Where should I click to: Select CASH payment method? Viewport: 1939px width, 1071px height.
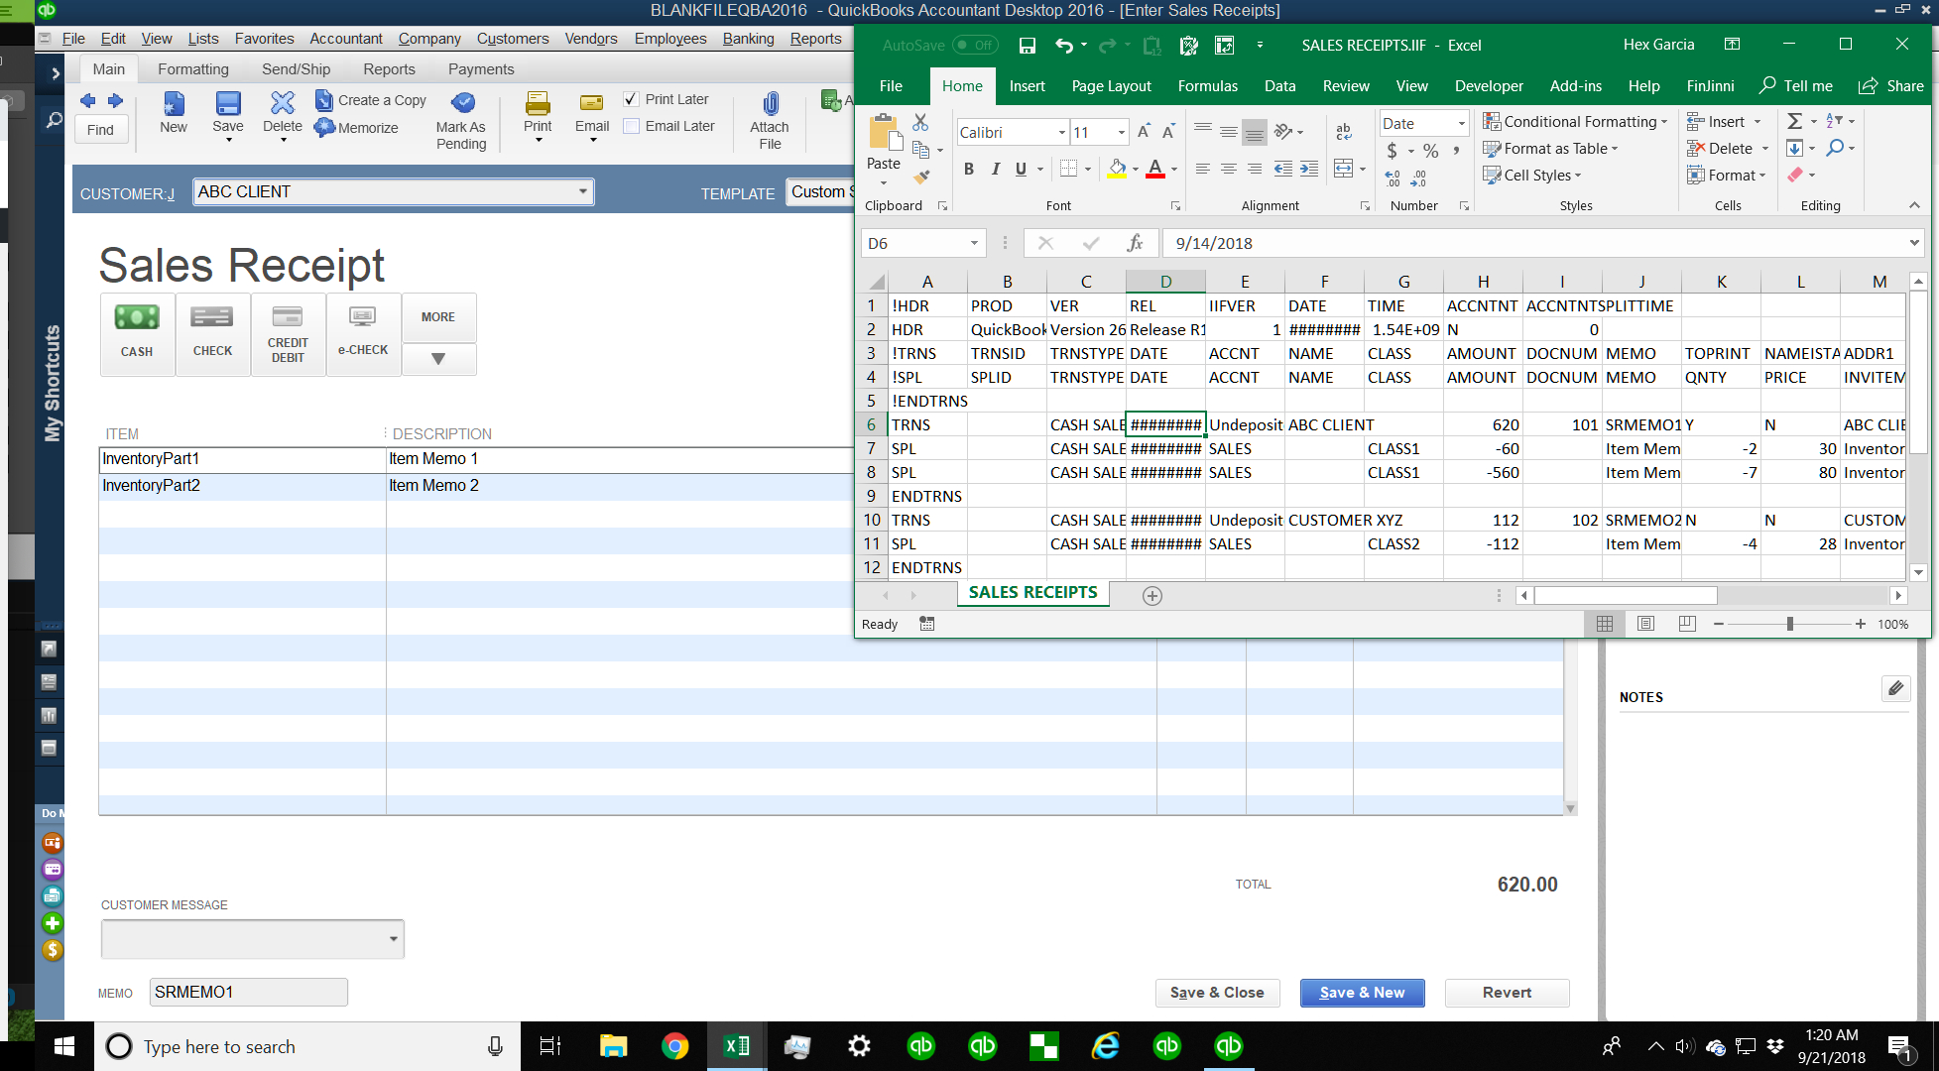(x=137, y=334)
